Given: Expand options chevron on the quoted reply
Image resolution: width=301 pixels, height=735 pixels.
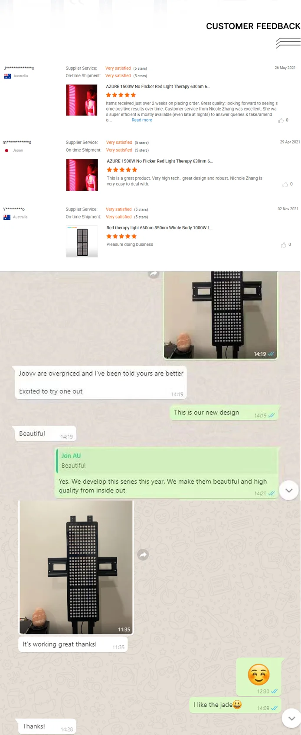Looking at the screenshot, I should (289, 491).
